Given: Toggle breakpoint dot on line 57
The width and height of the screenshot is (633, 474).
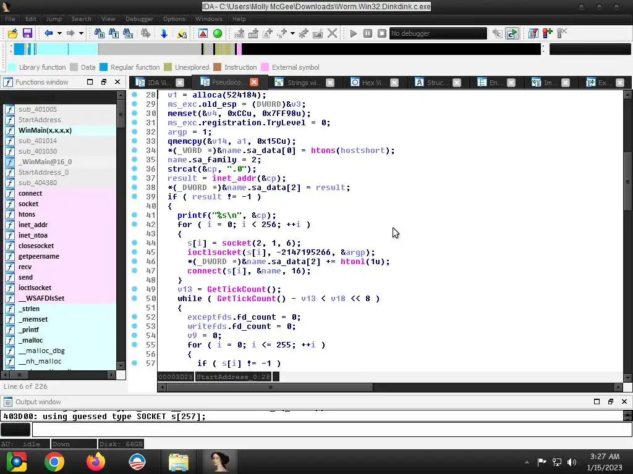Looking at the screenshot, I should pyautogui.click(x=134, y=363).
